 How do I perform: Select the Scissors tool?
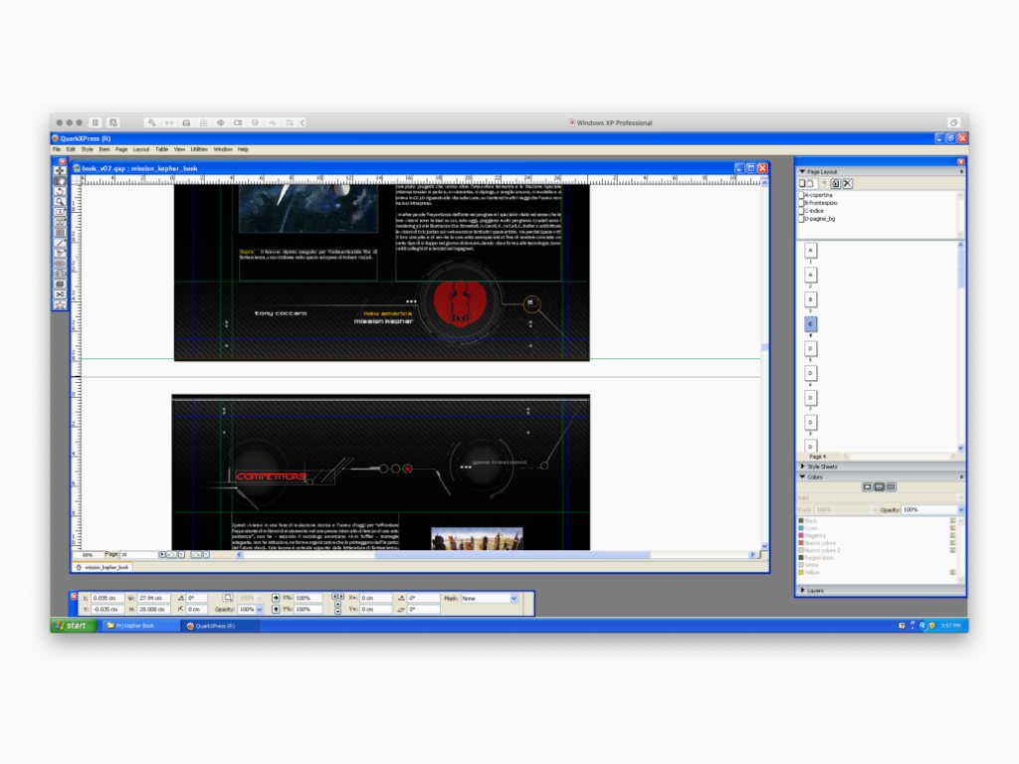pos(60,294)
